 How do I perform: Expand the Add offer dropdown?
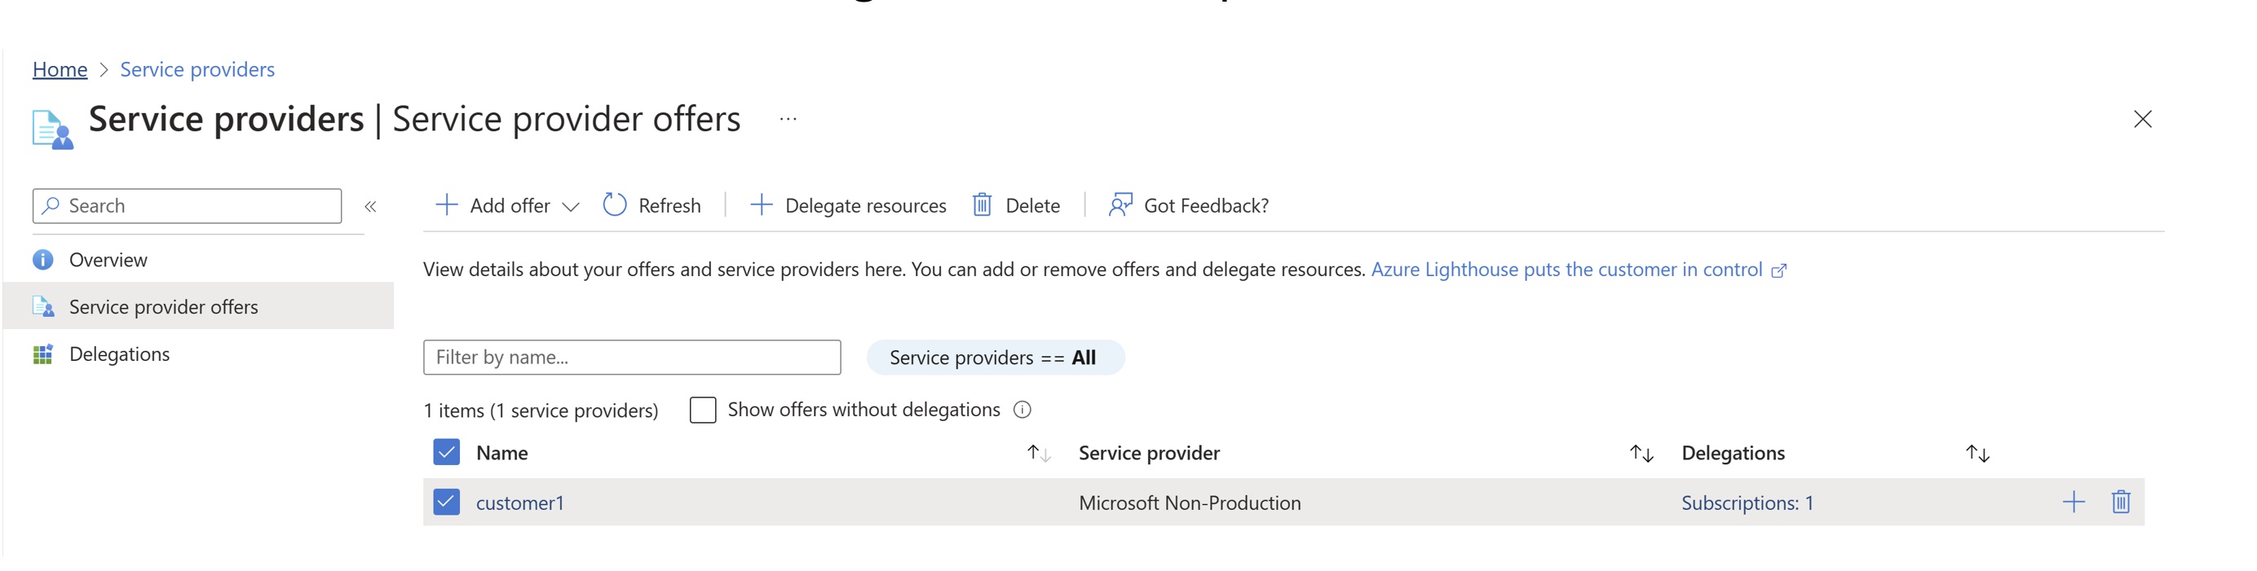click(571, 207)
